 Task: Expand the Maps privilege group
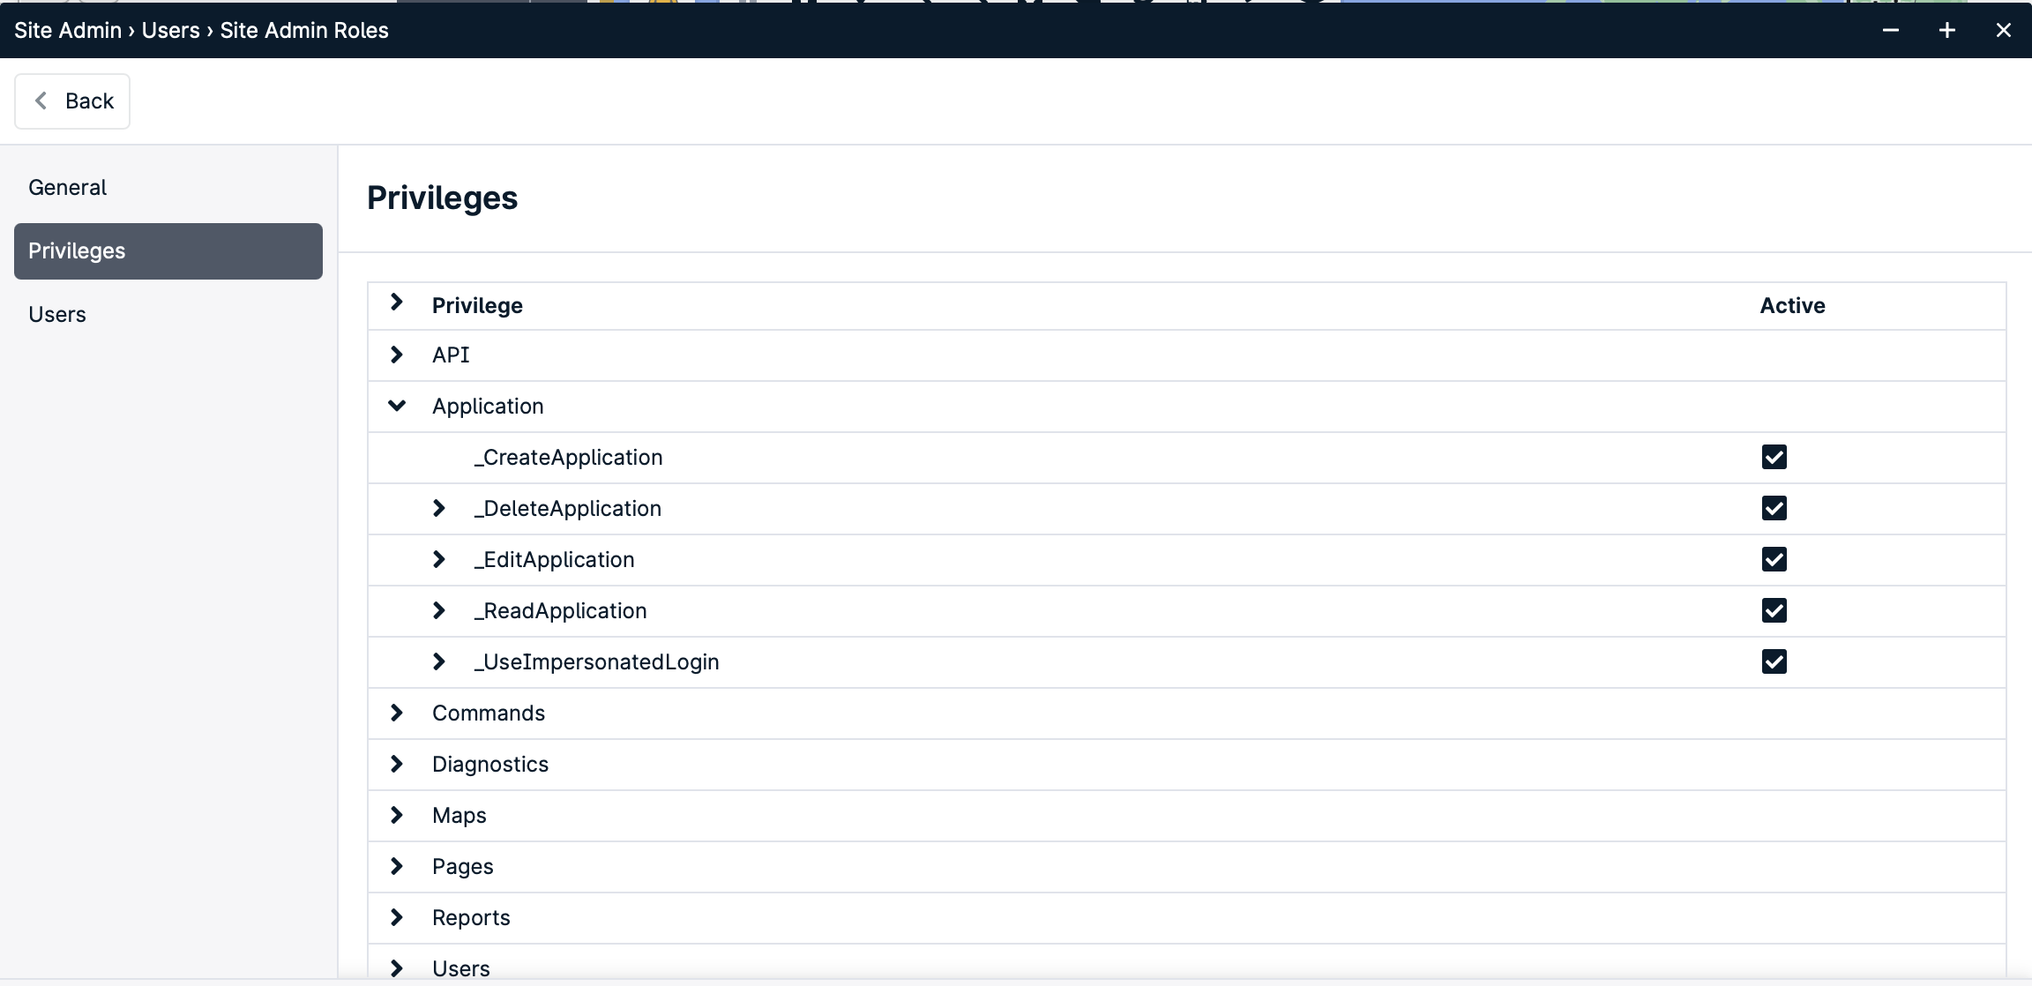pos(397,815)
